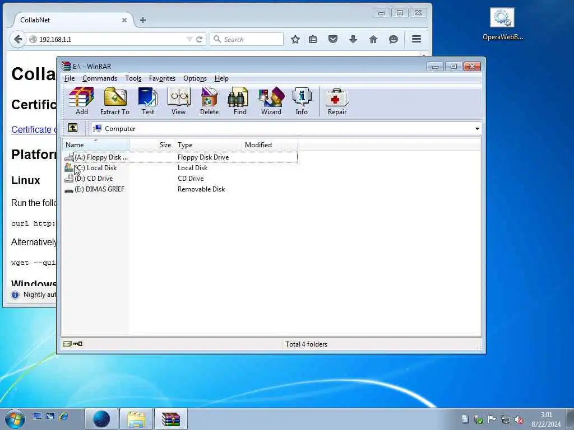The height and width of the screenshot is (430, 574).
Task: Open the Favorites menu
Action: (x=162, y=78)
